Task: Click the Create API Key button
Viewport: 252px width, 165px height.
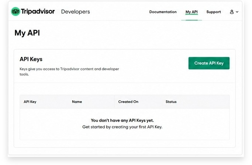Action: coord(209,63)
